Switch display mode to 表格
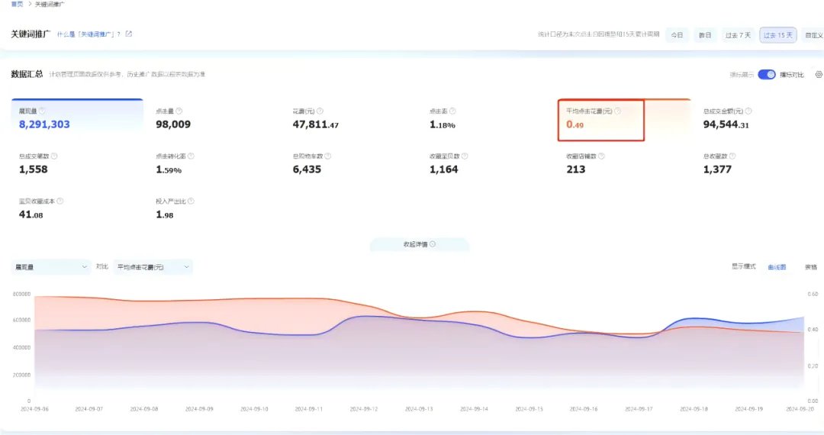The height and width of the screenshot is (435, 824). click(x=811, y=267)
